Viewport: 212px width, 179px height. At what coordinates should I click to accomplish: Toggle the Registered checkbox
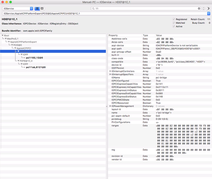[174, 19]
